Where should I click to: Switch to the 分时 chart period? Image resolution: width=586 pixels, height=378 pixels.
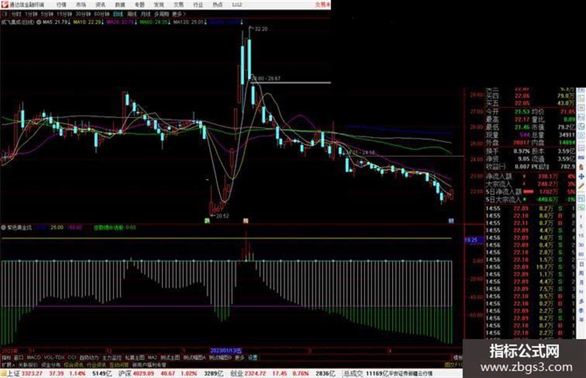(x=16, y=14)
